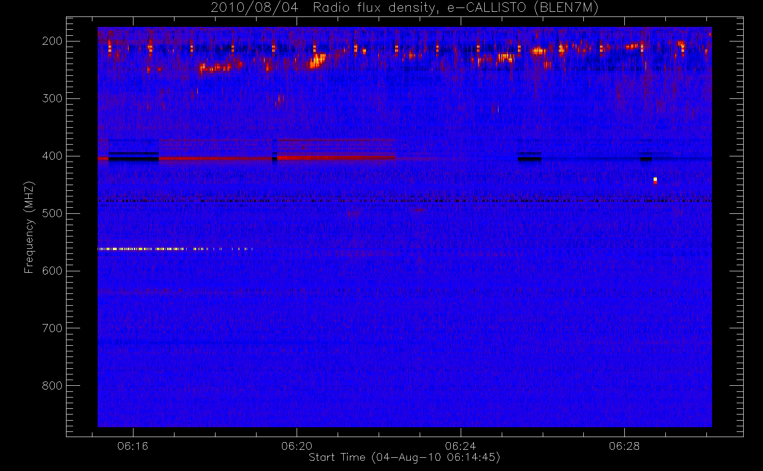Click the plot title 'Radio flux density, e-CALLISTO (BLEN7M)'
Screen dimensions: 763x471
tap(456, 8)
